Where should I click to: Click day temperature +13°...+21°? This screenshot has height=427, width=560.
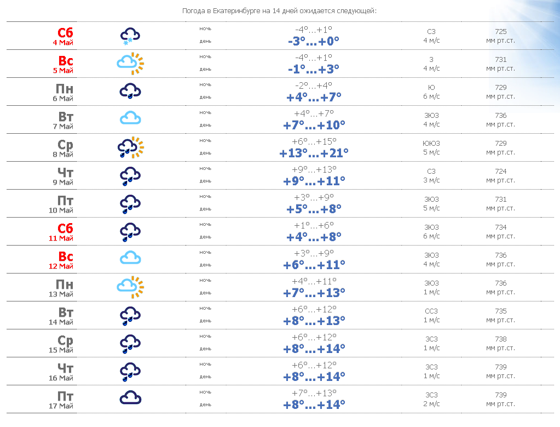pyautogui.click(x=314, y=153)
